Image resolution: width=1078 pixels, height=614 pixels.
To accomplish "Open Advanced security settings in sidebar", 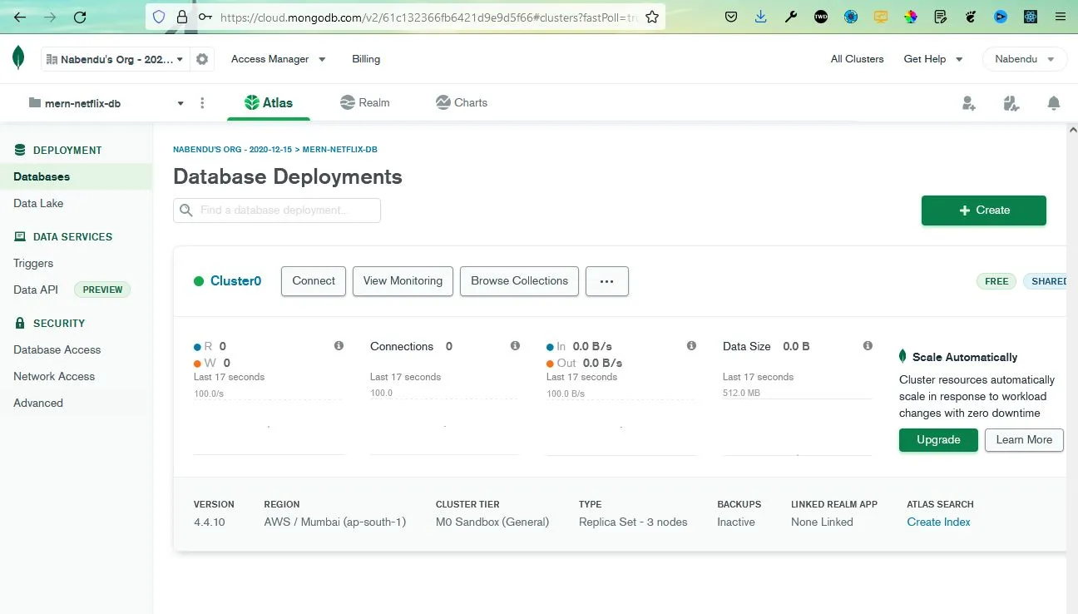I will click(x=38, y=403).
